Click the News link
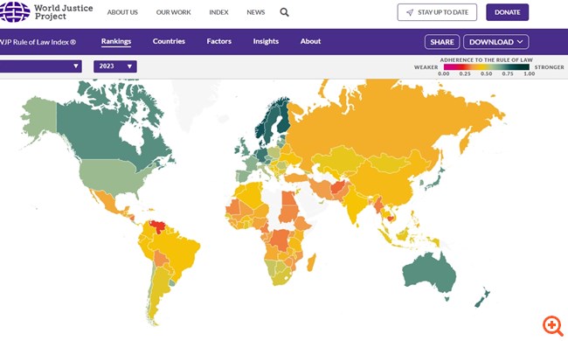The width and height of the screenshot is (568, 341). tap(256, 12)
